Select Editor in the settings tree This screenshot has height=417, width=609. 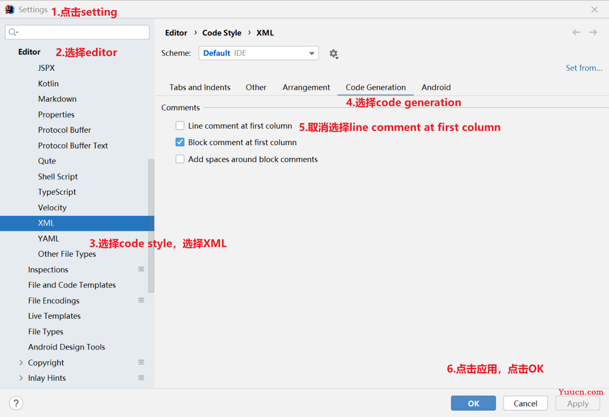tap(29, 52)
